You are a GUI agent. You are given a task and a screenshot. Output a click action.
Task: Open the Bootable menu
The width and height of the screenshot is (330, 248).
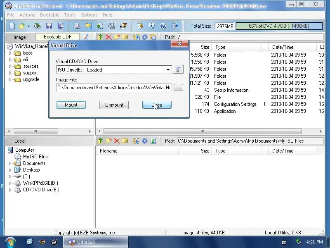pos(49,15)
